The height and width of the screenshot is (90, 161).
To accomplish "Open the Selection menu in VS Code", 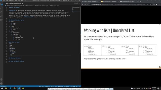I will click(11, 0).
